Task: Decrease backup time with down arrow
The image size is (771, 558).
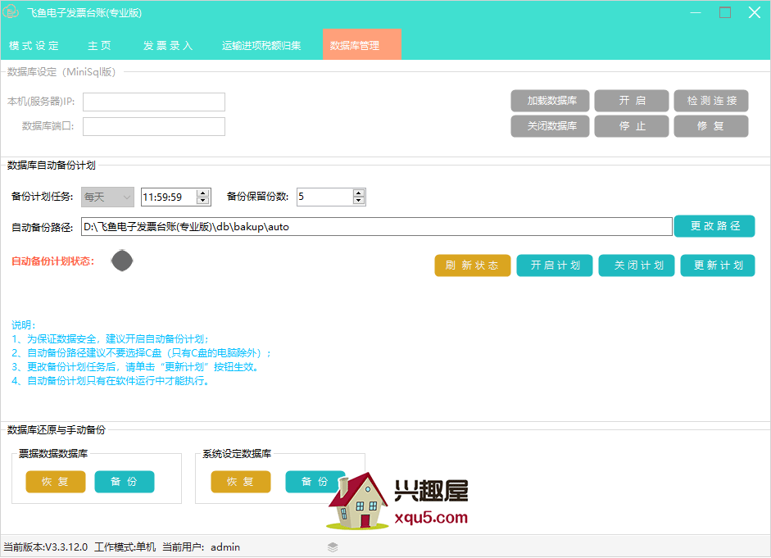Action: [x=202, y=201]
